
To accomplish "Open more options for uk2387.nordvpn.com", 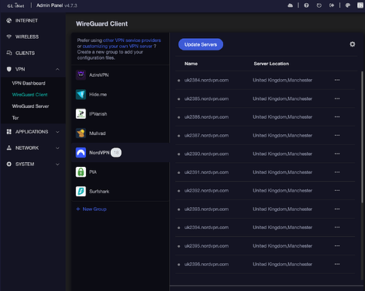I will 337,135.
